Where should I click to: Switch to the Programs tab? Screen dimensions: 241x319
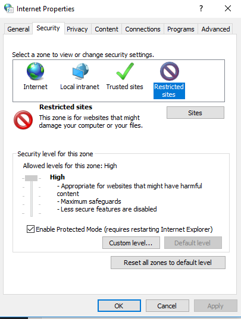[x=181, y=29]
